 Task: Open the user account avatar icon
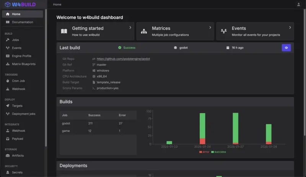coord(298,4)
